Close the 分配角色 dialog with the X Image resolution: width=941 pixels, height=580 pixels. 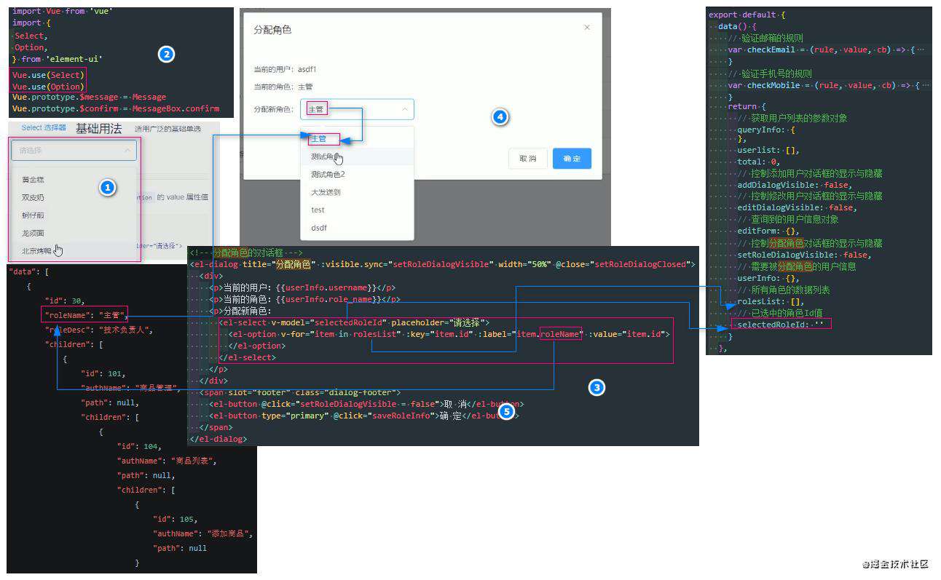tap(587, 28)
